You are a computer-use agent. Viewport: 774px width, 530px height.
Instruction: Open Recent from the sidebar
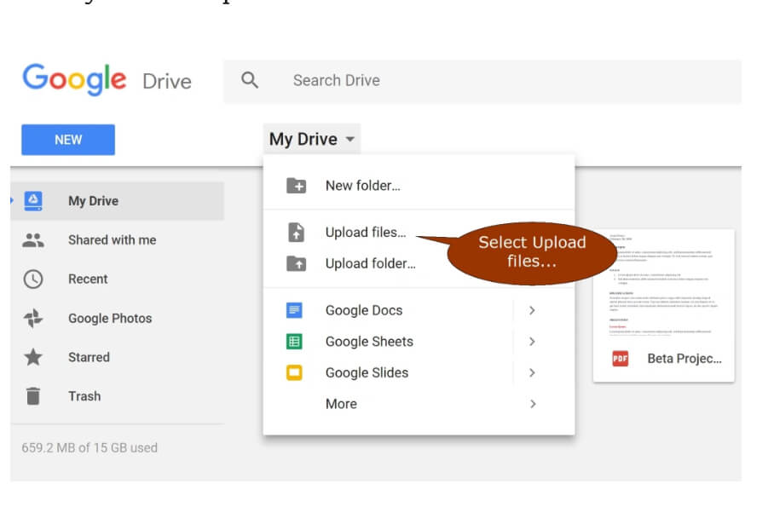88,279
